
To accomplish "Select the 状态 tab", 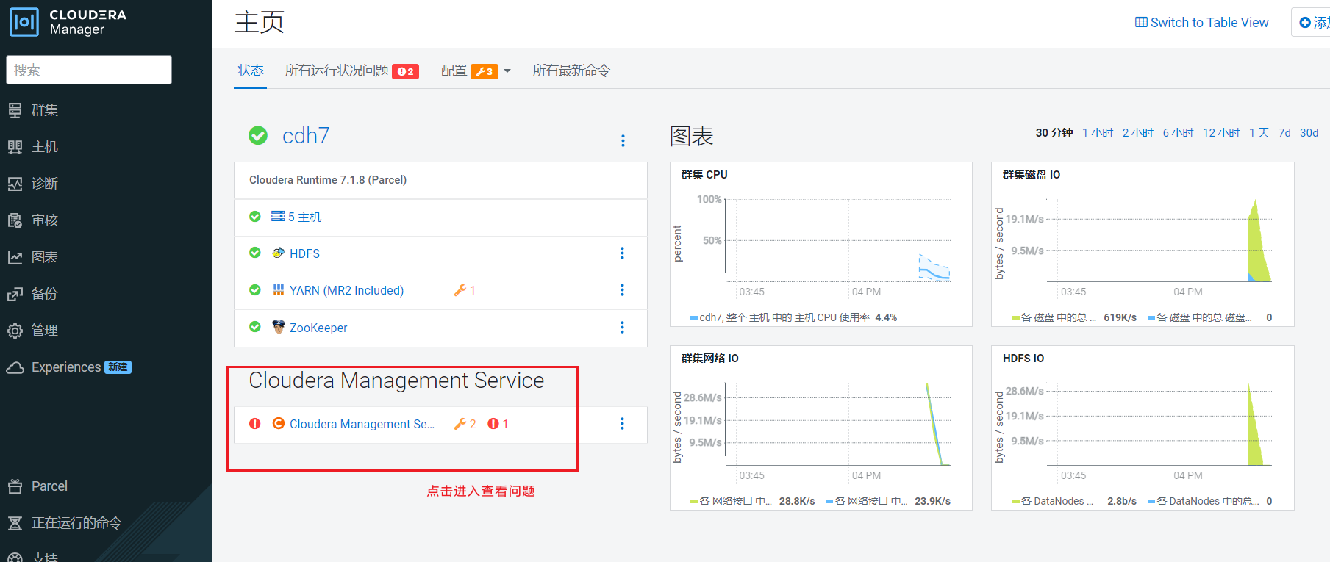I will (x=250, y=71).
